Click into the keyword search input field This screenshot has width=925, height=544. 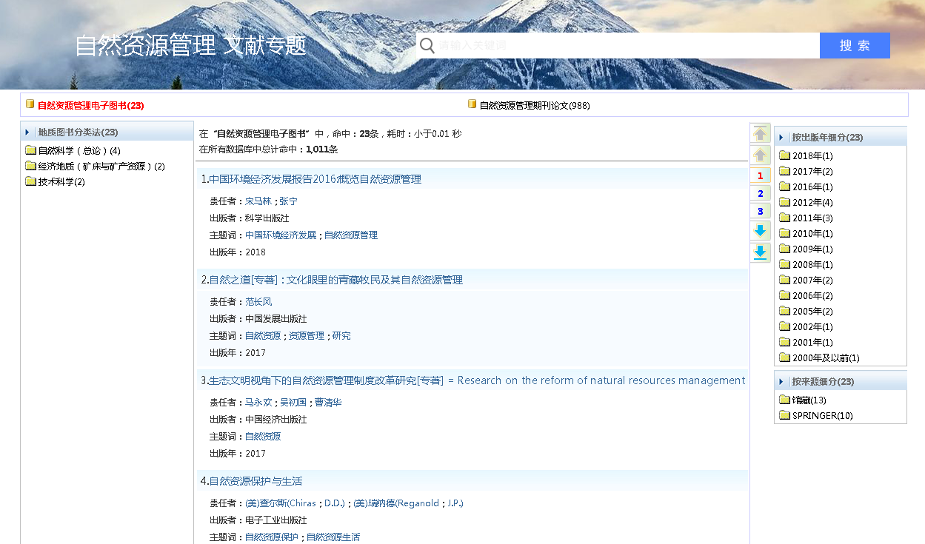626,46
